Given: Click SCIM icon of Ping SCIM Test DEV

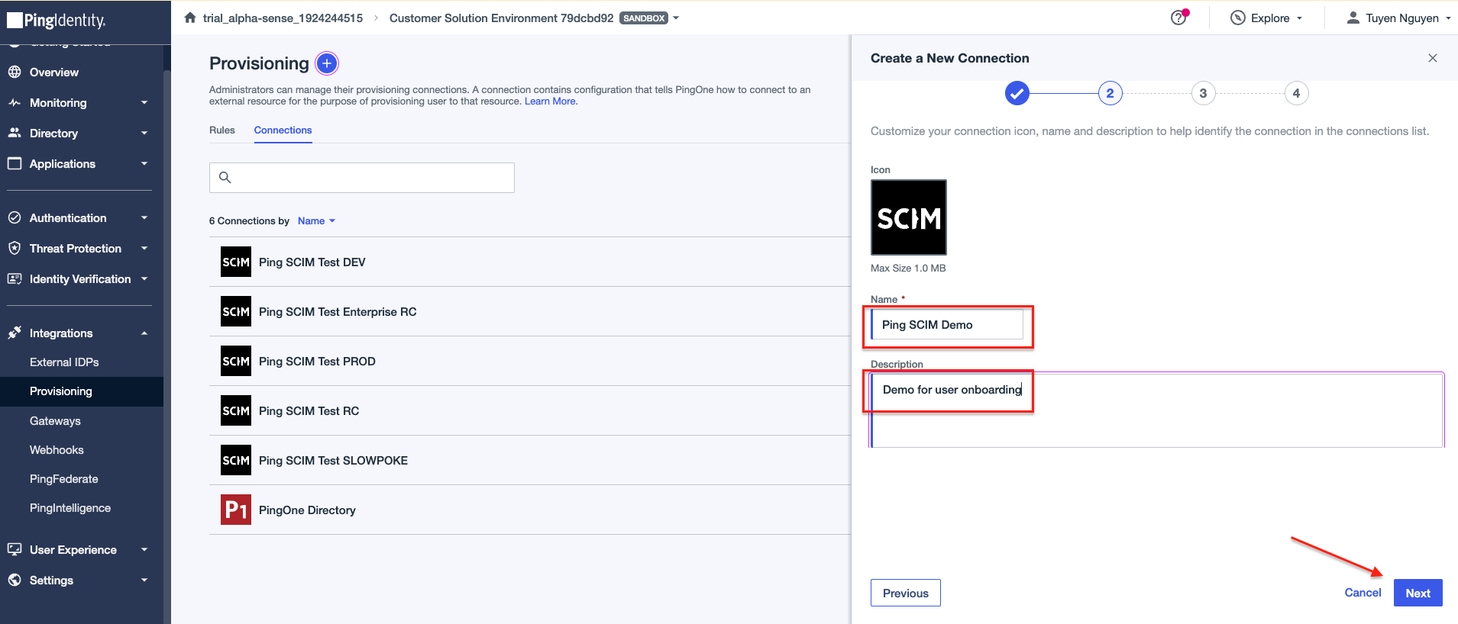Looking at the screenshot, I should click(236, 262).
